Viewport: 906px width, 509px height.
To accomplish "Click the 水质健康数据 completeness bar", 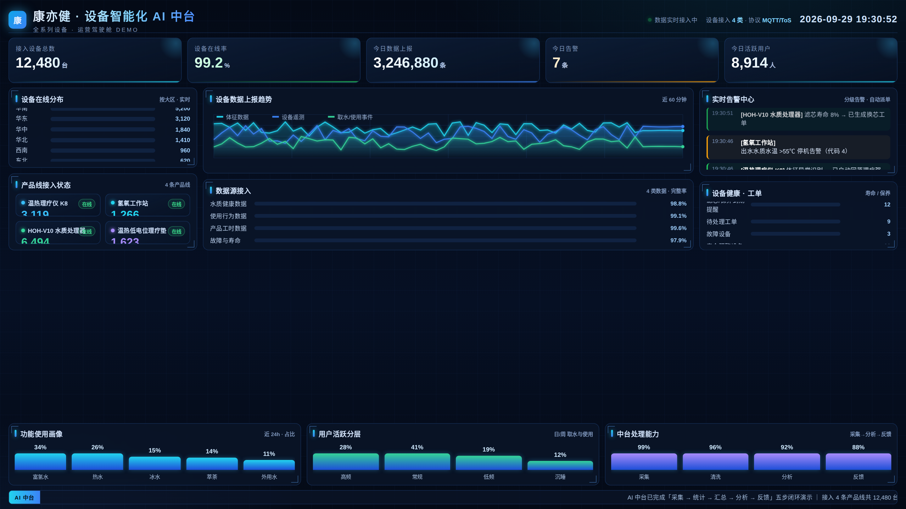I will 445,204.
